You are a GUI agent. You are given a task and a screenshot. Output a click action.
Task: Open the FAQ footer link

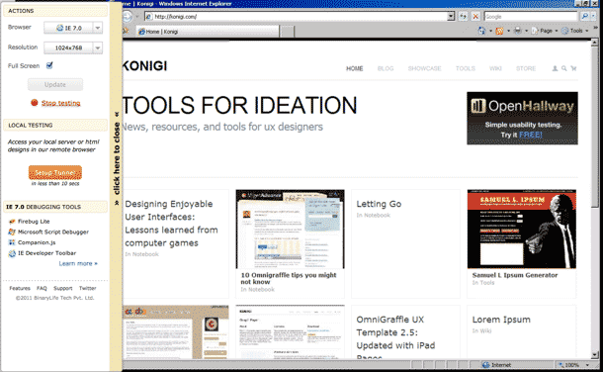click(x=42, y=288)
